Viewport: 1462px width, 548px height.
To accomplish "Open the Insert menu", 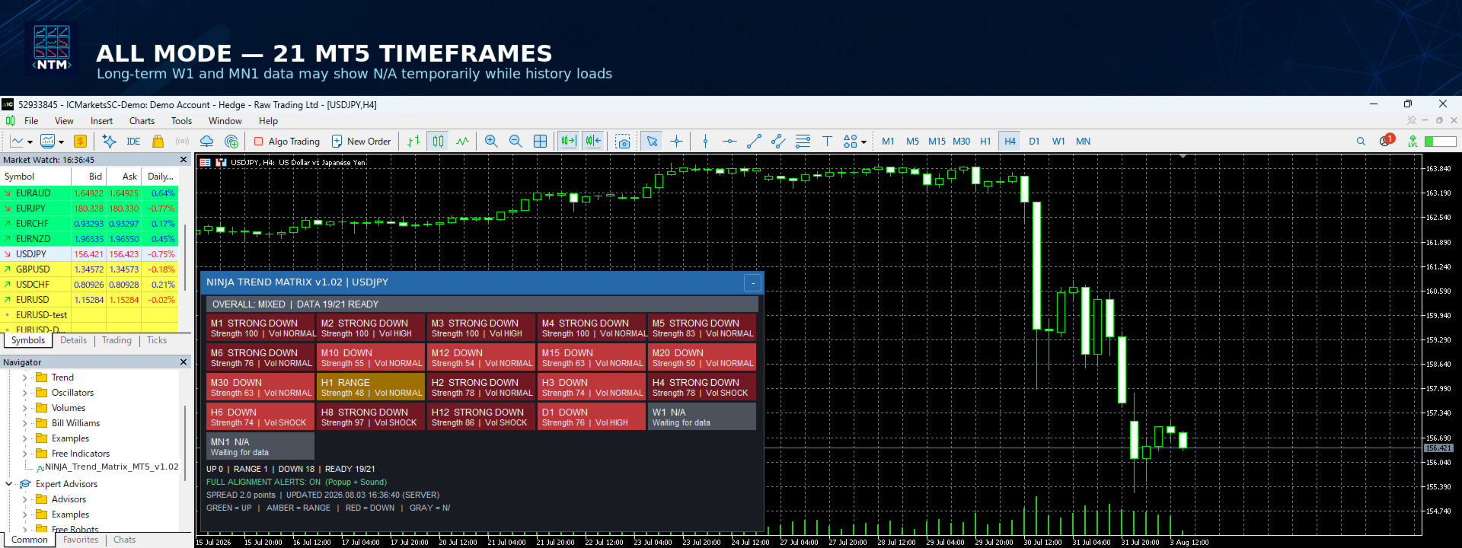I will (x=101, y=121).
